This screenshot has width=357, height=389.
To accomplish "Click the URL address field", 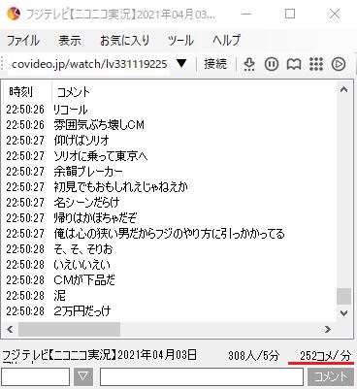I will 89,64.
